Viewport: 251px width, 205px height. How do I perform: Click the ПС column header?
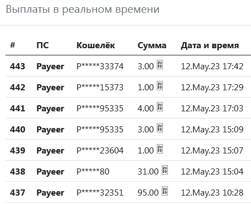43,45
